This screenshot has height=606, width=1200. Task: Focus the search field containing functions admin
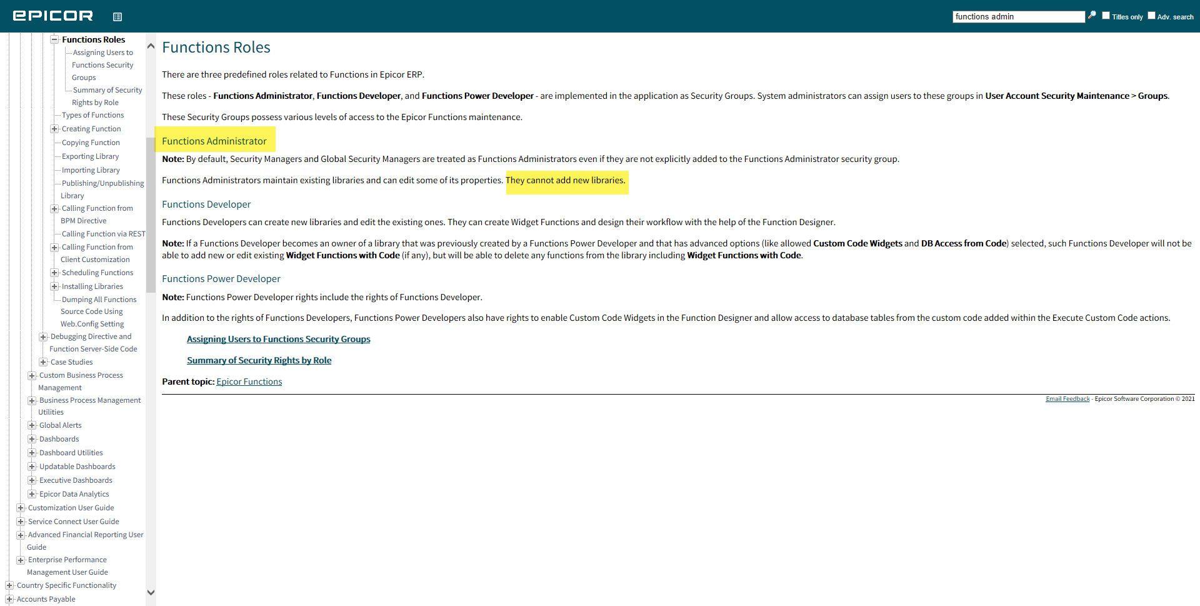(1019, 17)
